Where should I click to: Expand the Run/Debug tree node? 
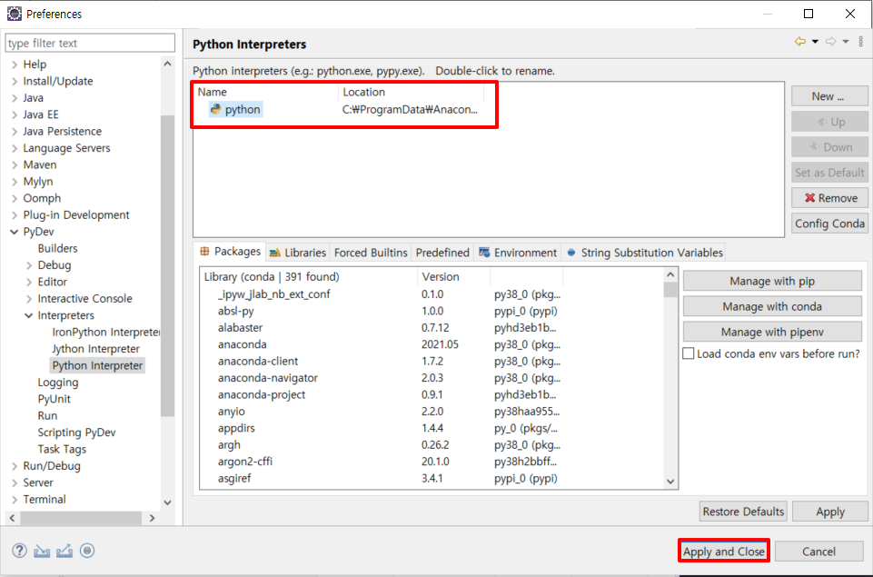click(15, 465)
